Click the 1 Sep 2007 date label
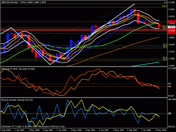Image resolution: width=176 pixels, height=132 pixels. coord(132,130)
